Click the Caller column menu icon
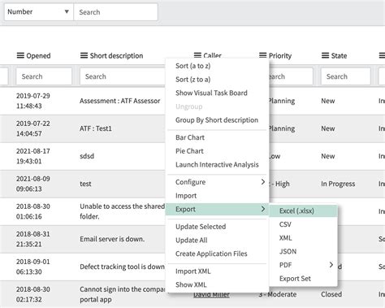Screen dimensions: 385x308 pyautogui.click(x=197, y=55)
